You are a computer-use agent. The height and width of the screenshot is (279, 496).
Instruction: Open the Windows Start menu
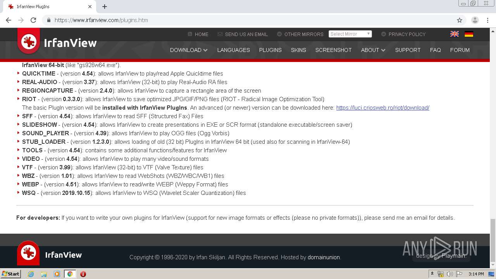click(10, 274)
